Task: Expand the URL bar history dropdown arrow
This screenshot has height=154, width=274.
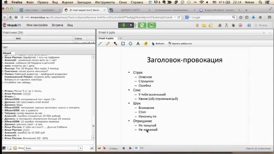Action: point(175,18)
